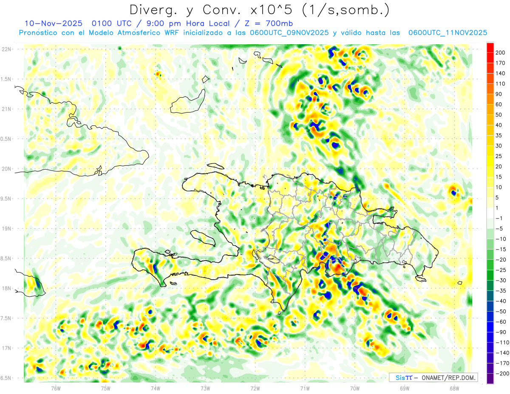Click the "74W" longitude label
This screenshot has height=394, width=510.
(x=155, y=388)
